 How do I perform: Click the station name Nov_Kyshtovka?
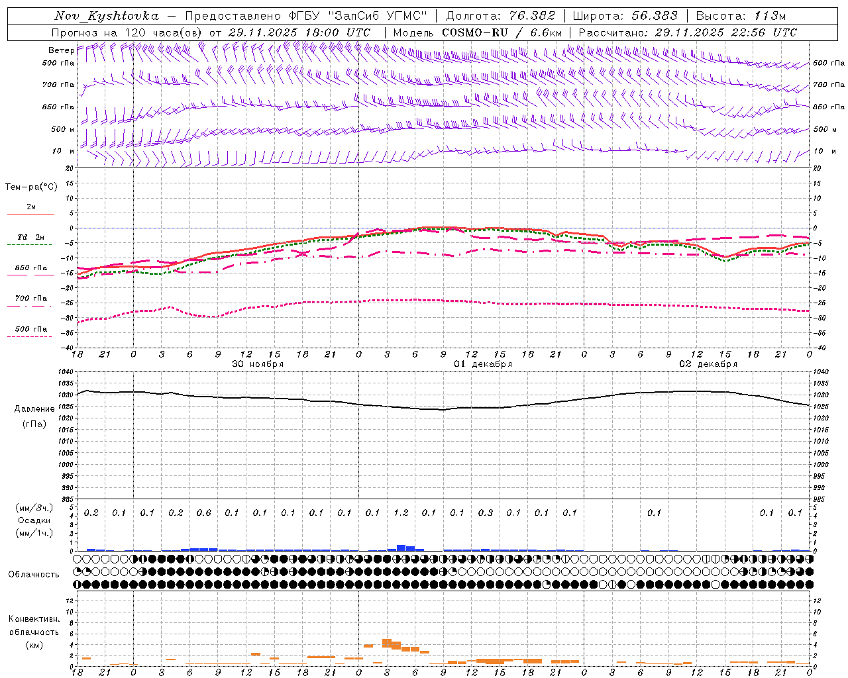click(x=107, y=16)
